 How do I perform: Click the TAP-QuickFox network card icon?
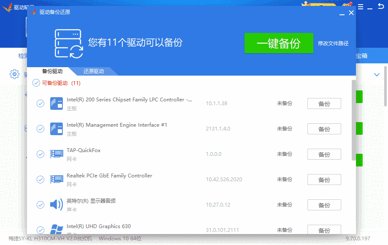click(x=57, y=154)
